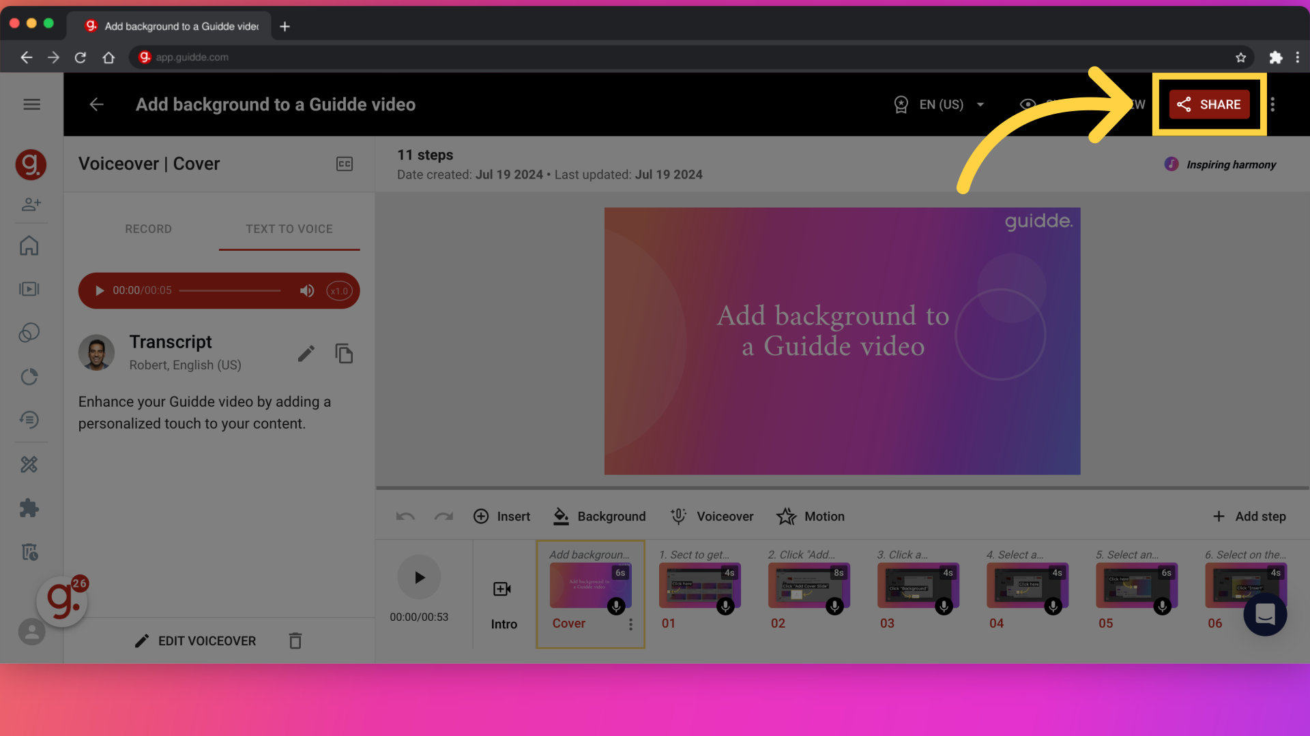Open the Motion option
Image resolution: width=1310 pixels, height=736 pixels.
tap(811, 517)
